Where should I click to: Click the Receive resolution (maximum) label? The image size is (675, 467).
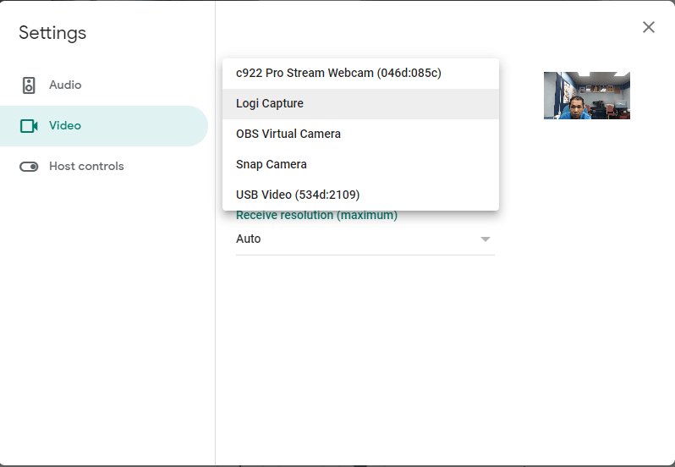(316, 215)
